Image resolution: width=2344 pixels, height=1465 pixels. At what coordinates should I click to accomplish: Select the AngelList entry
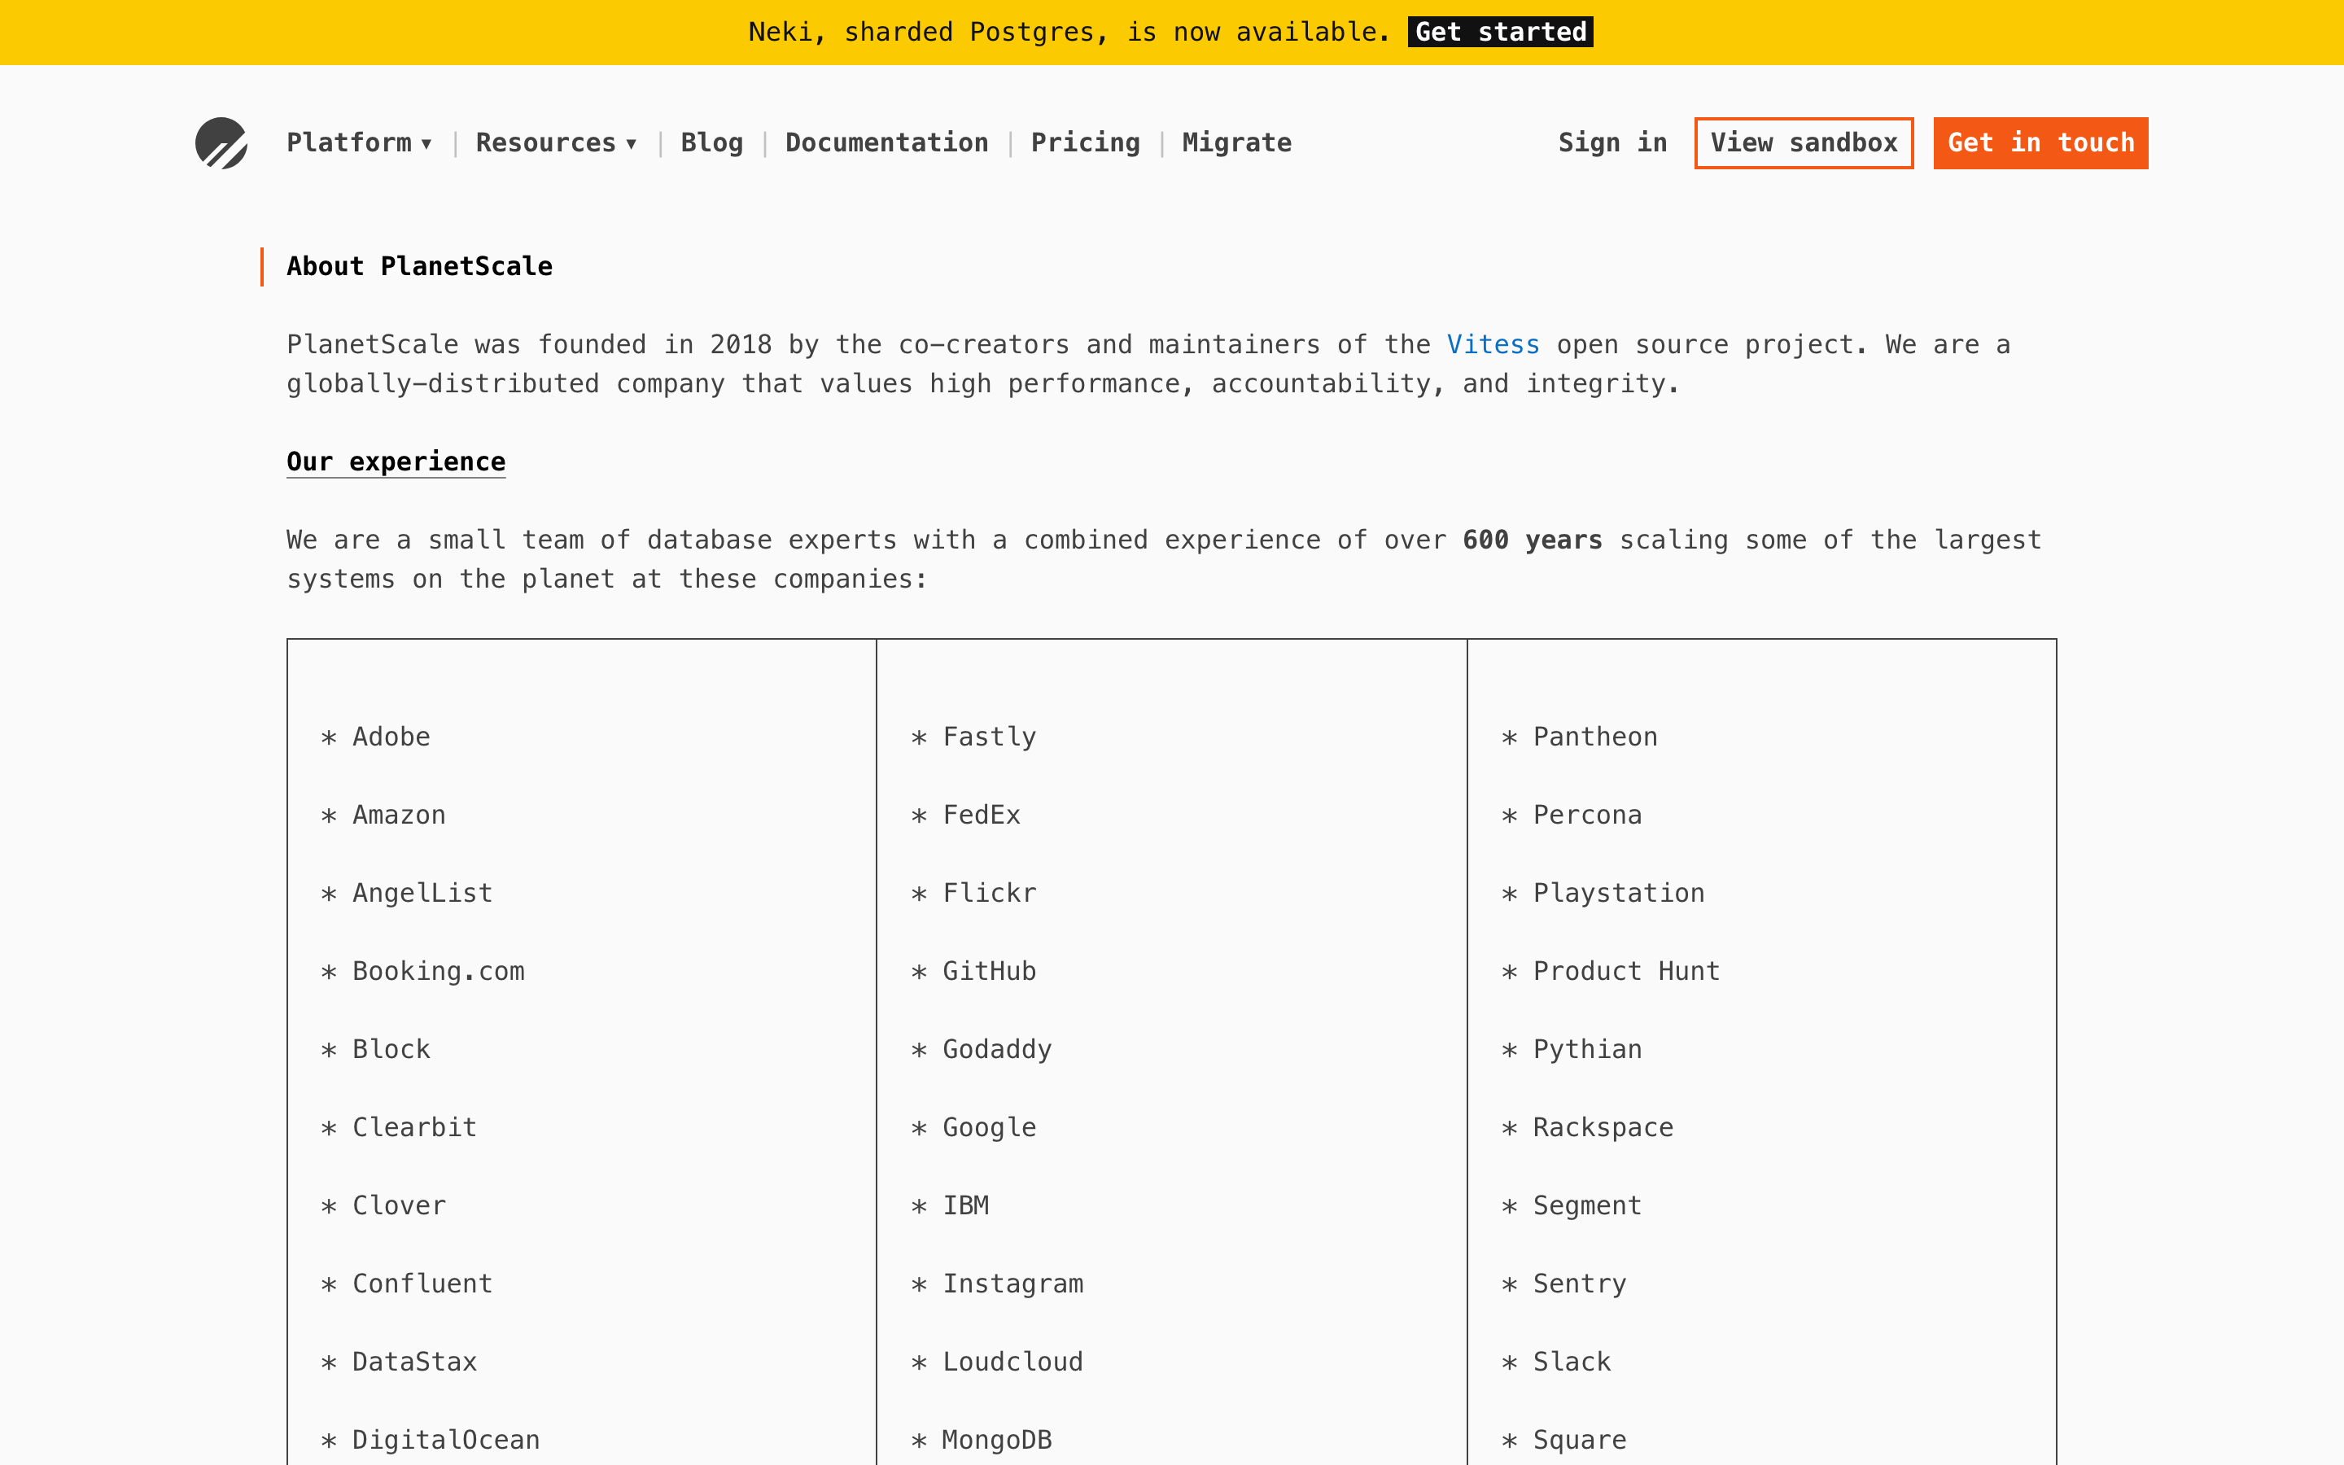422,894
